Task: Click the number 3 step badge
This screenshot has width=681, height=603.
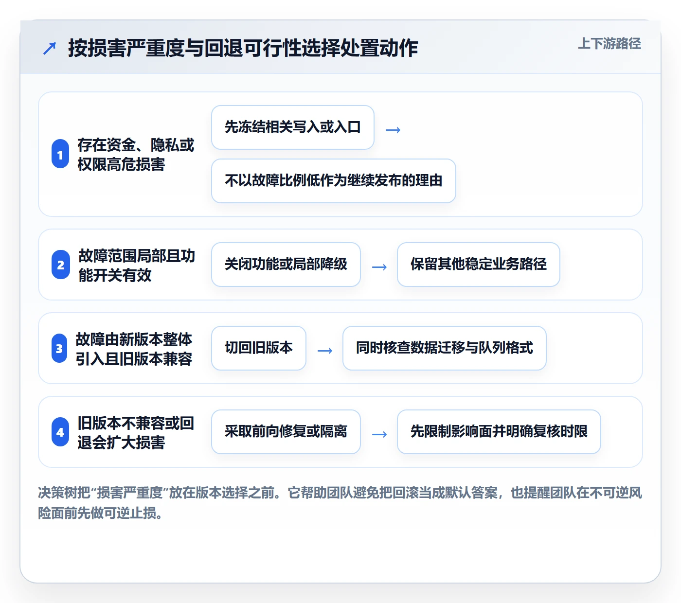Action: [59, 349]
